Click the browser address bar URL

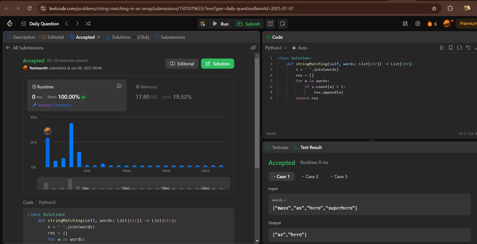(159, 8)
